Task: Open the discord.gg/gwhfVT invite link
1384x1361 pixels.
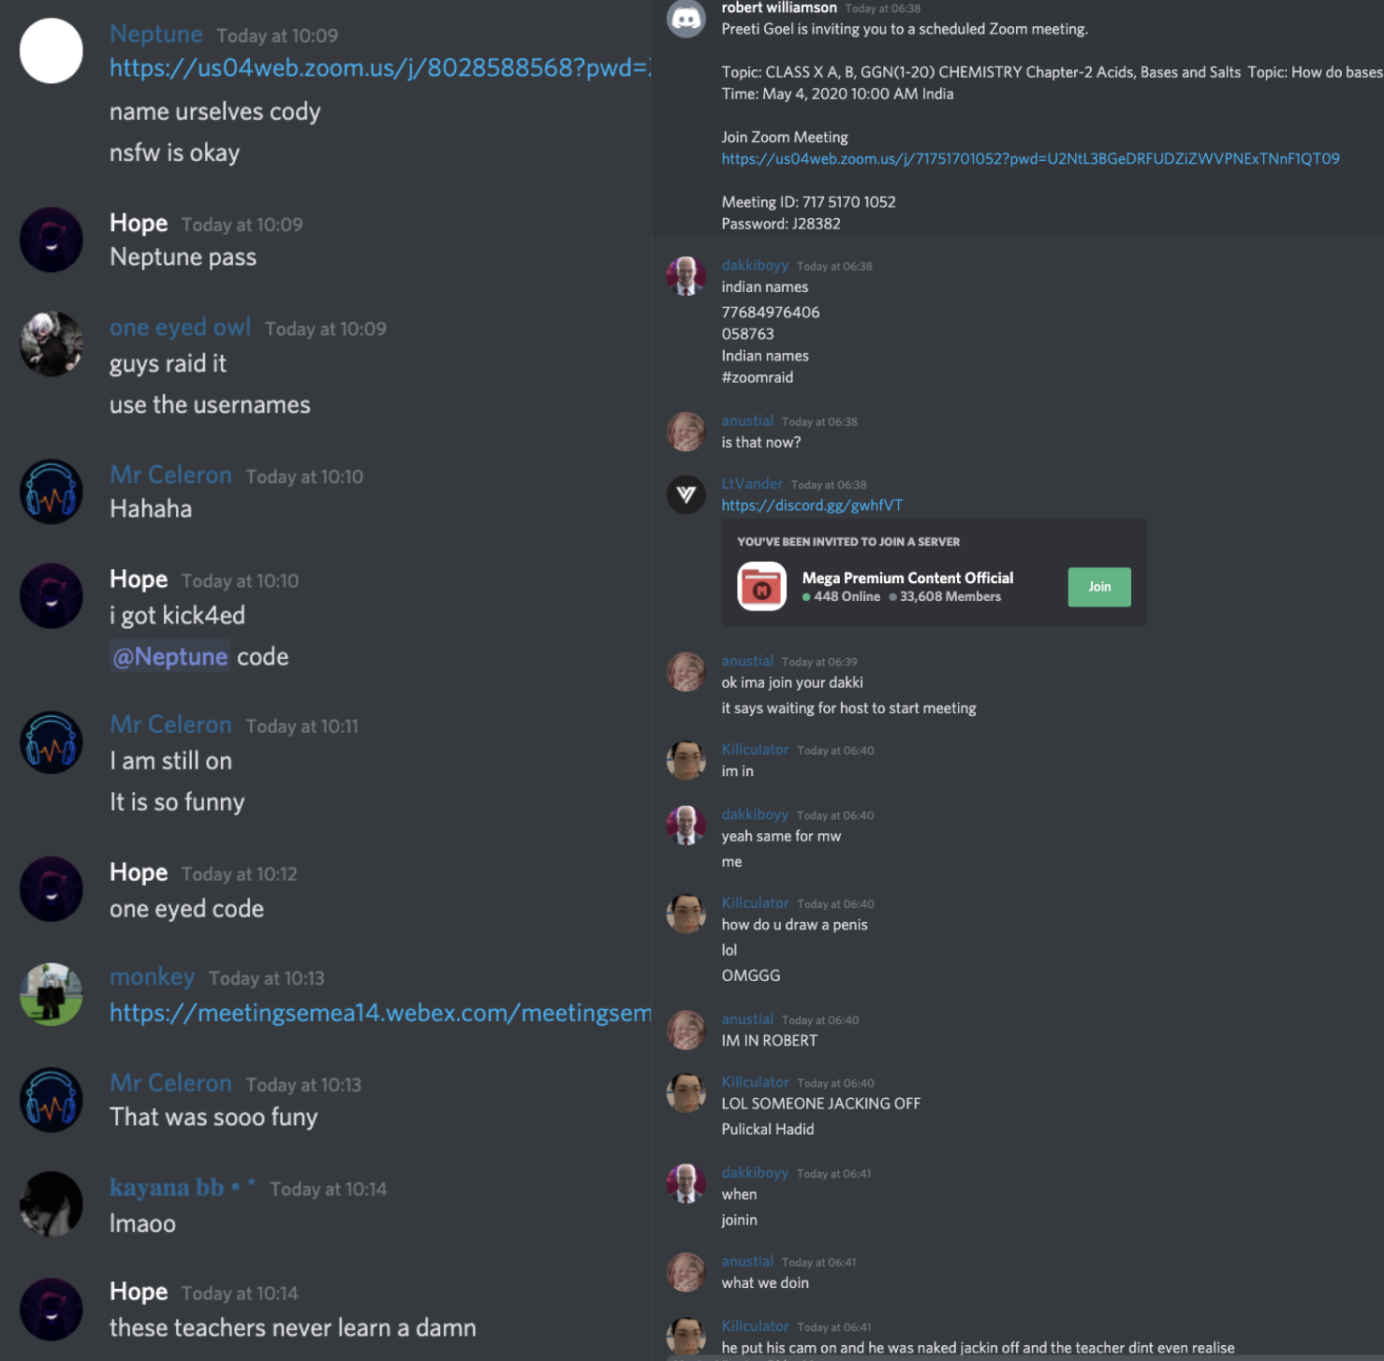Action: click(812, 505)
